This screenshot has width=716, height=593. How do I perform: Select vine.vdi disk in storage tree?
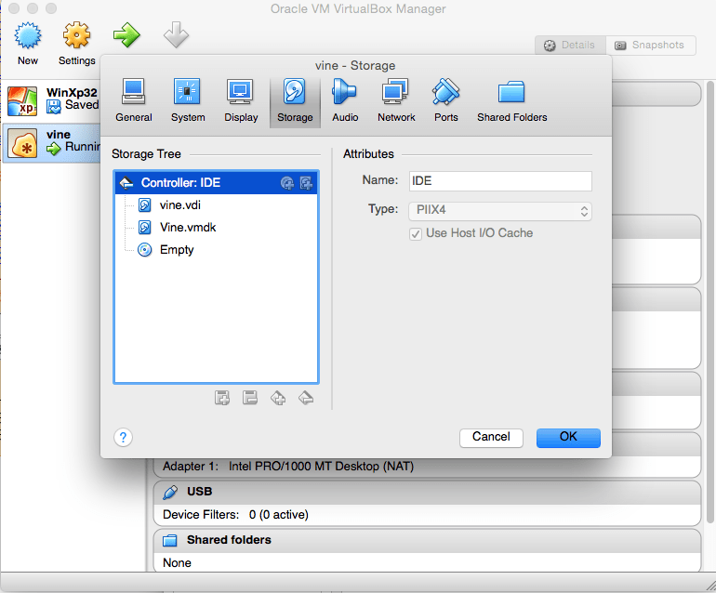(216, 205)
